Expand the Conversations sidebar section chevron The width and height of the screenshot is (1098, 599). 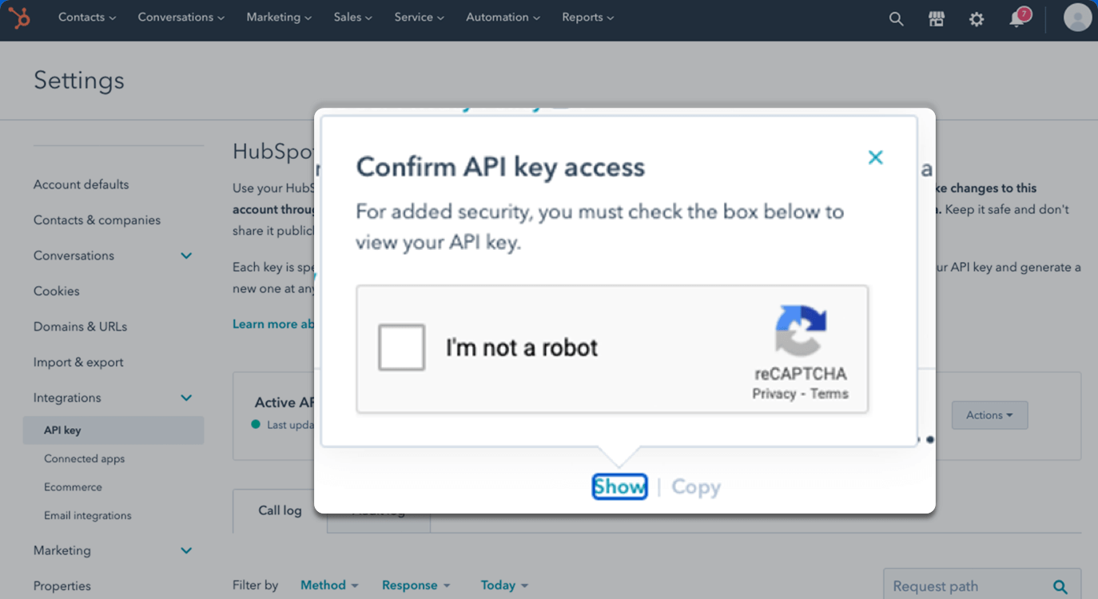tap(186, 256)
